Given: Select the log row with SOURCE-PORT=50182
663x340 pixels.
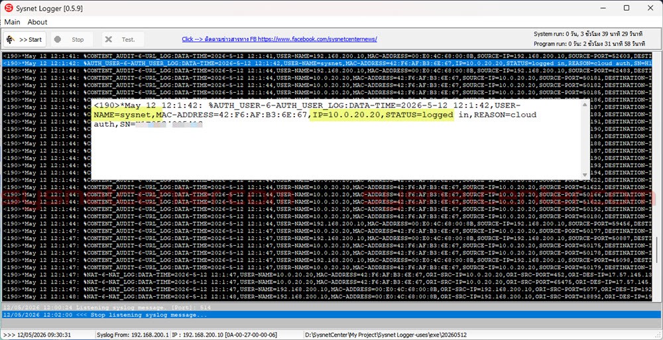Looking at the screenshot, I should tap(327, 85).
